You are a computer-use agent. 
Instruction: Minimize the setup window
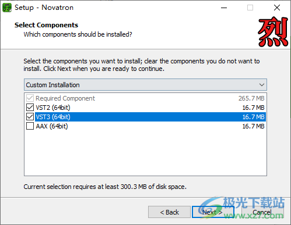pyautogui.click(x=224, y=8)
